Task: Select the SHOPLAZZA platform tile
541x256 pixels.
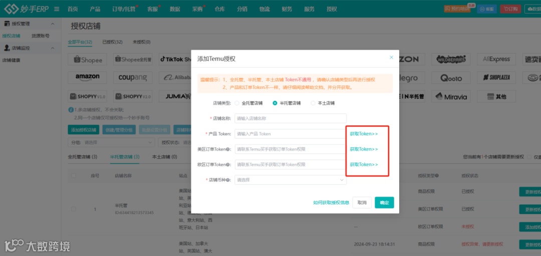Action: (496, 77)
